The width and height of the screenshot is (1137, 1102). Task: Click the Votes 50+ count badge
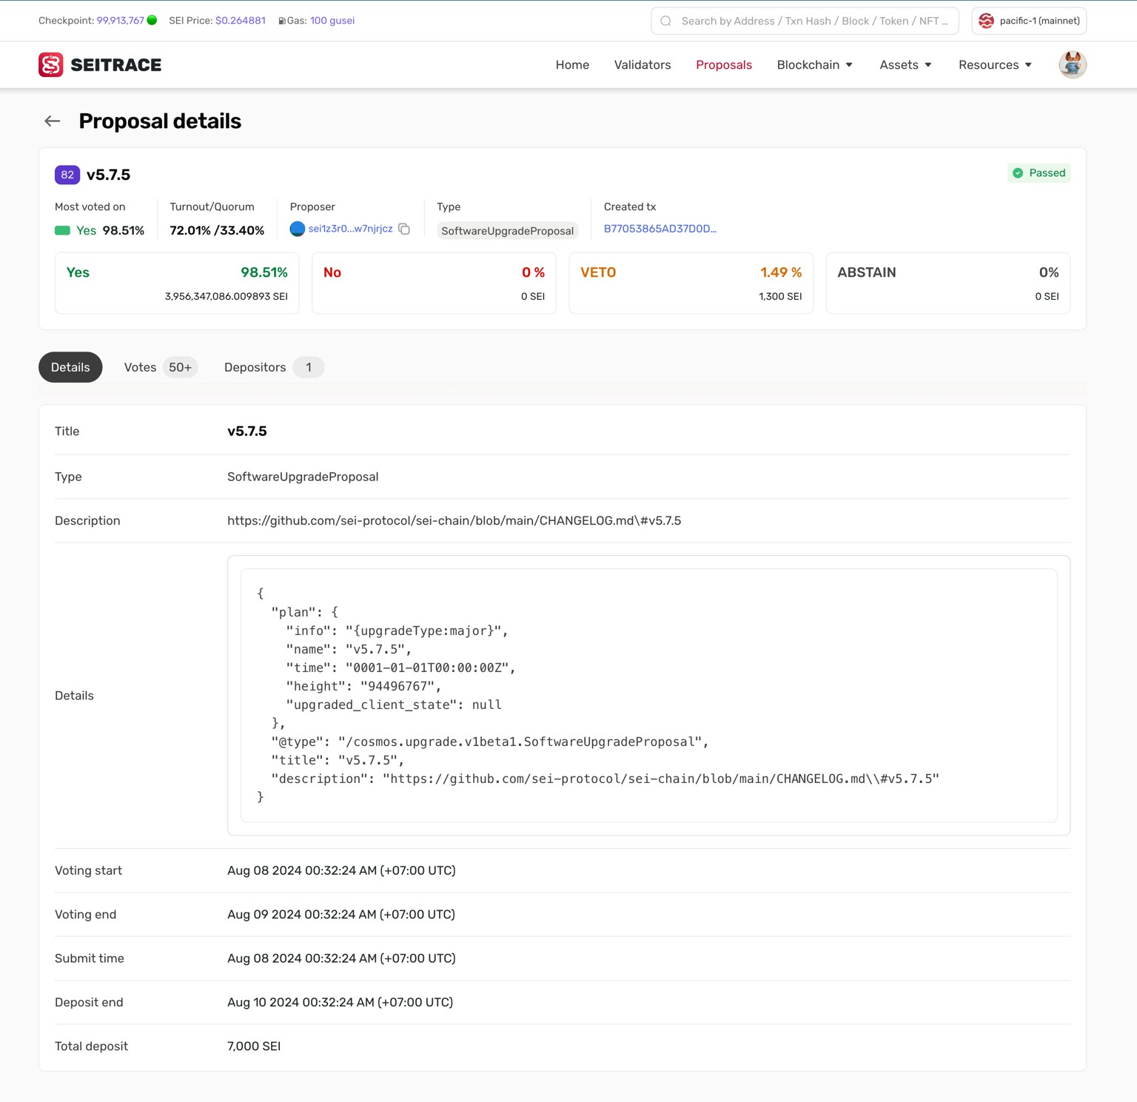pyautogui.click(x=180, y=367)
